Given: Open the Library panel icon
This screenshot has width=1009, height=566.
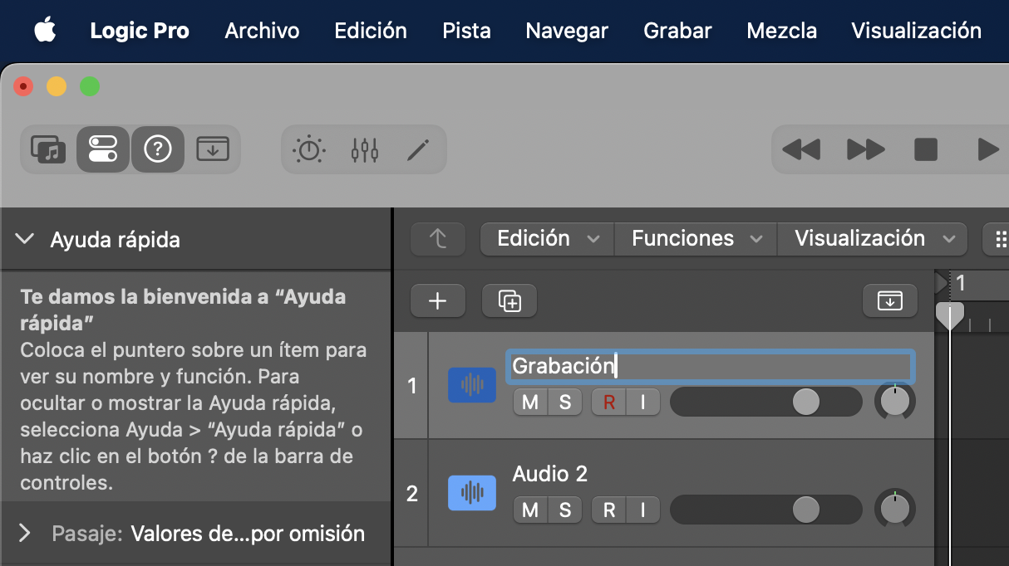Looking at the screenshot, I should [48, 149].
